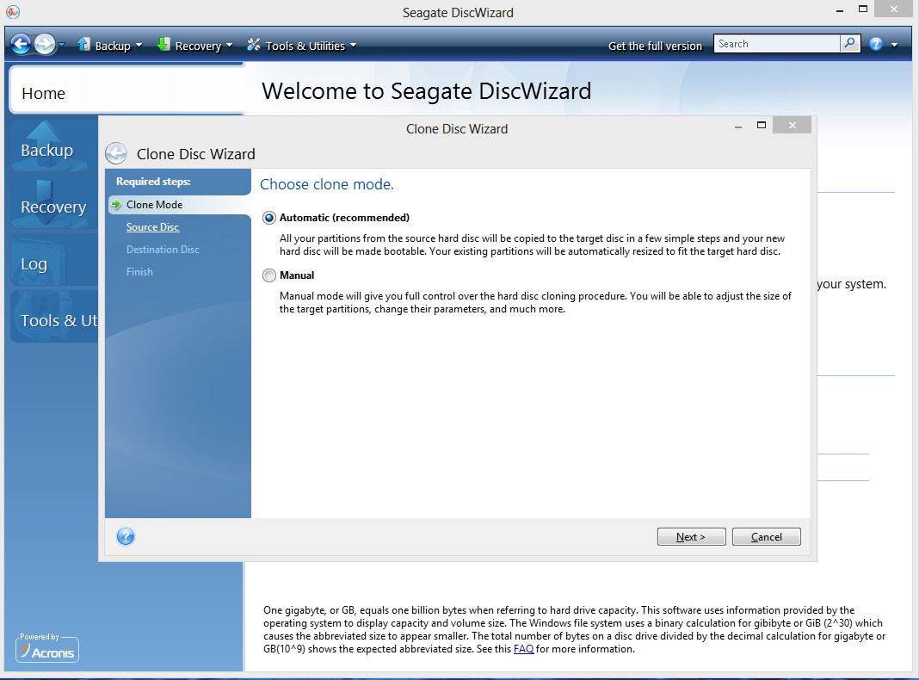Click the help icon in the wizard footer
The height and width of the screenshot is (680, 919).
tap(126, 537)
